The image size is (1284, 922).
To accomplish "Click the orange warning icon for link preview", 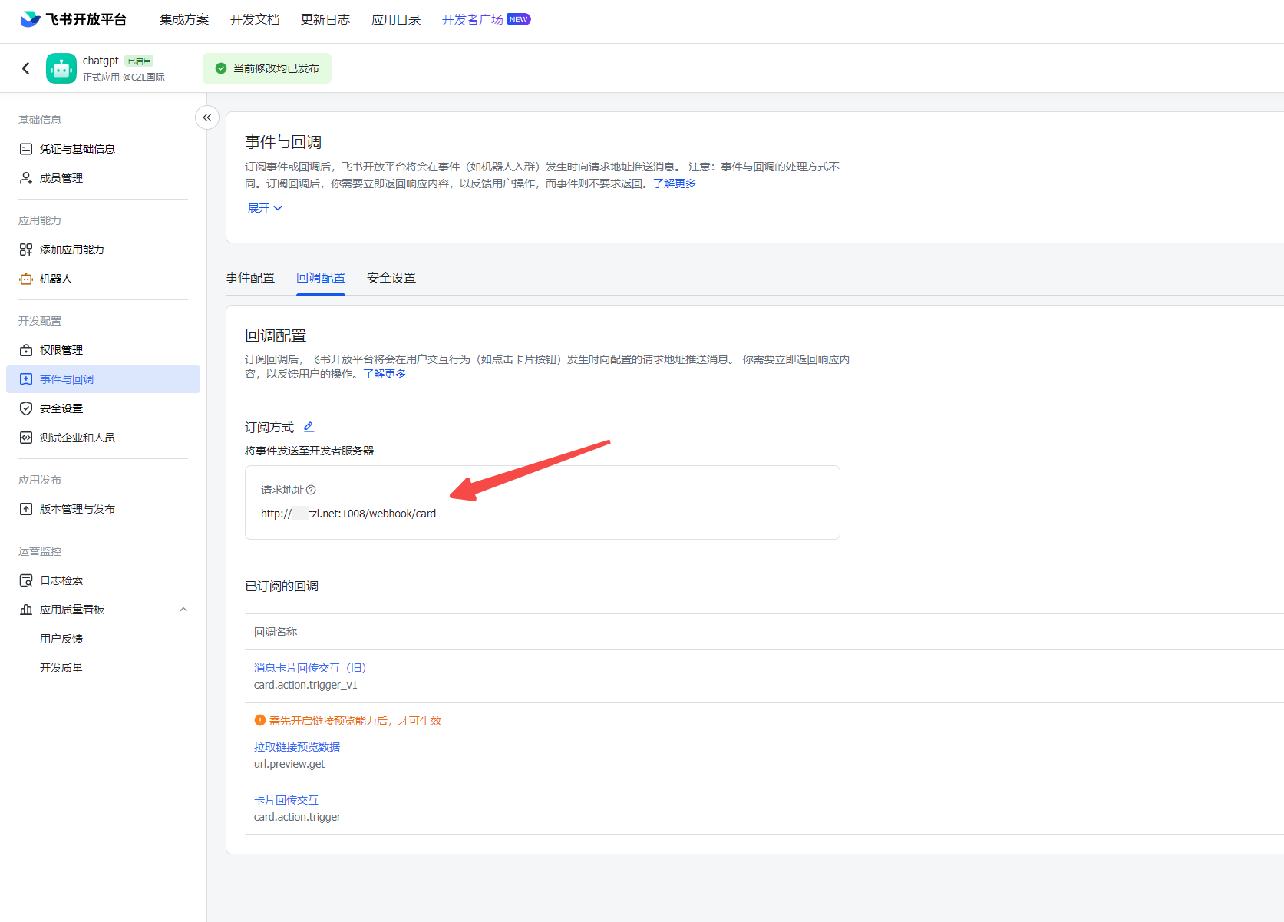I will [x=259, y=720].
